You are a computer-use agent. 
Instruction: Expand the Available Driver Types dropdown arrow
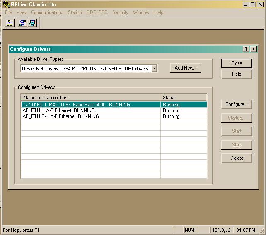[154, 68]
